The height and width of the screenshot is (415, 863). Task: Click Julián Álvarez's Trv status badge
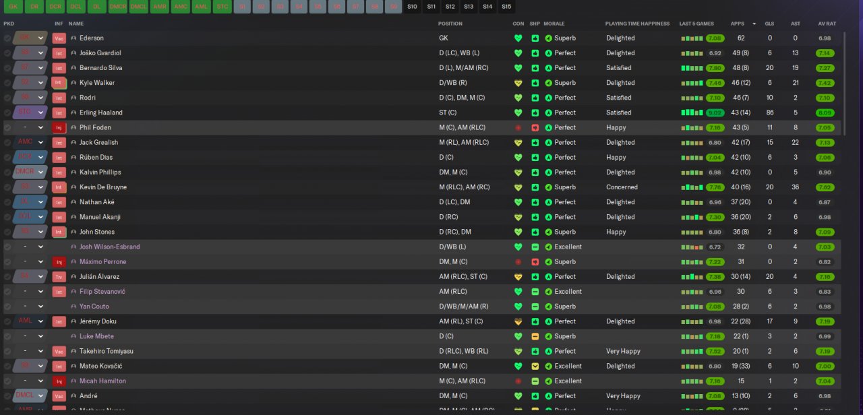pos(59,277)
